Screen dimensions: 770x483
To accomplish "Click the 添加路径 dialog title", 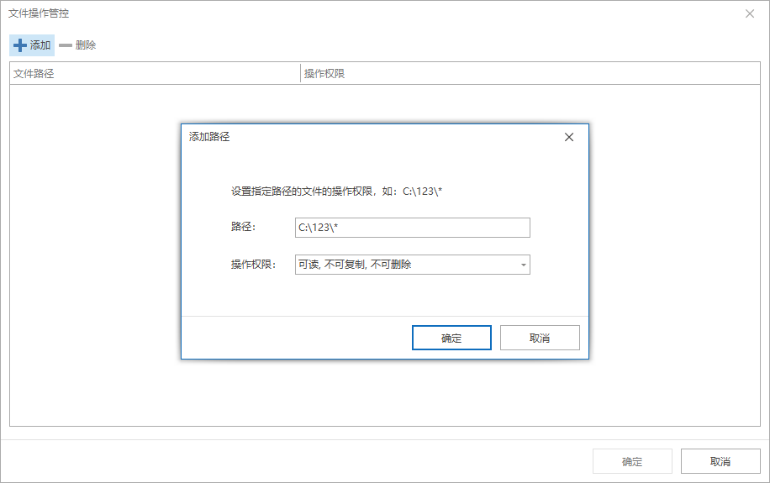I will (209, 137).
